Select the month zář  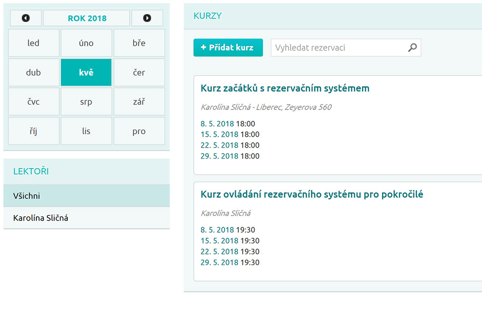pos(139,101)
